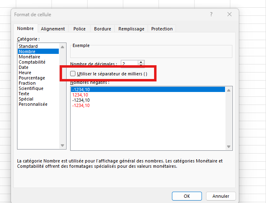Viewport: 266px width, 203px height.
Task: Select the red 1234,10 negative format
Action: coord(80,95)
